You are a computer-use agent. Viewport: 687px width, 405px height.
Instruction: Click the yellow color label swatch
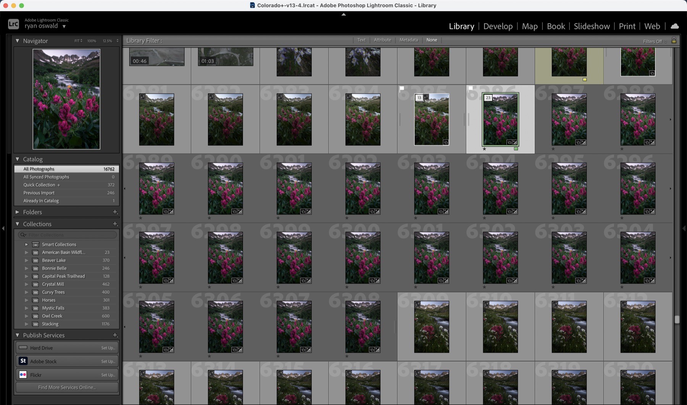pyautogui.click(x=584, y=79)
